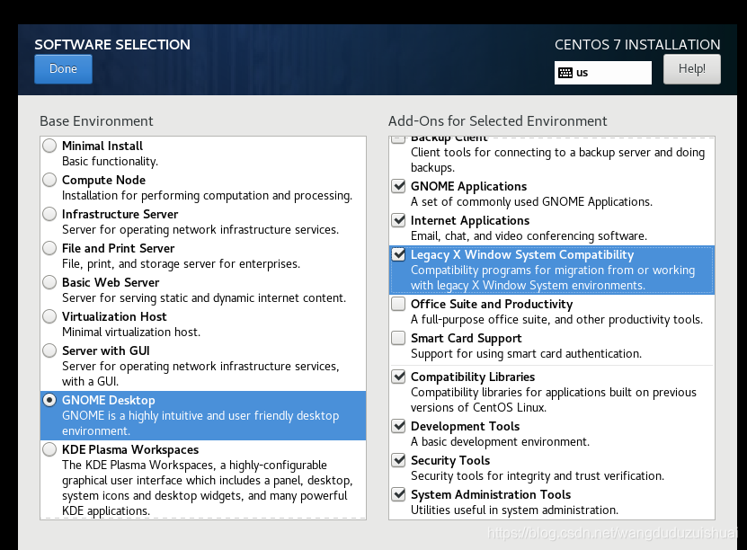Uncheck the System Administration Tools checkbox
Image resolution: width=747 pixels, height=550 pixels.
[x=398, y=494]
